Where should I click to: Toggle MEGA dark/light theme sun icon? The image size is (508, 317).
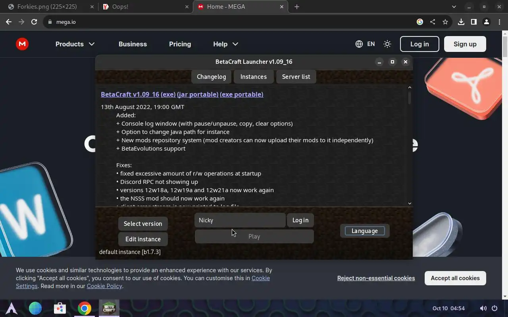click(387, 44)
